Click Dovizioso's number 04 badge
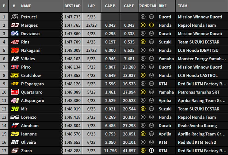The image size is (228, 155). [x=15, y=34]
